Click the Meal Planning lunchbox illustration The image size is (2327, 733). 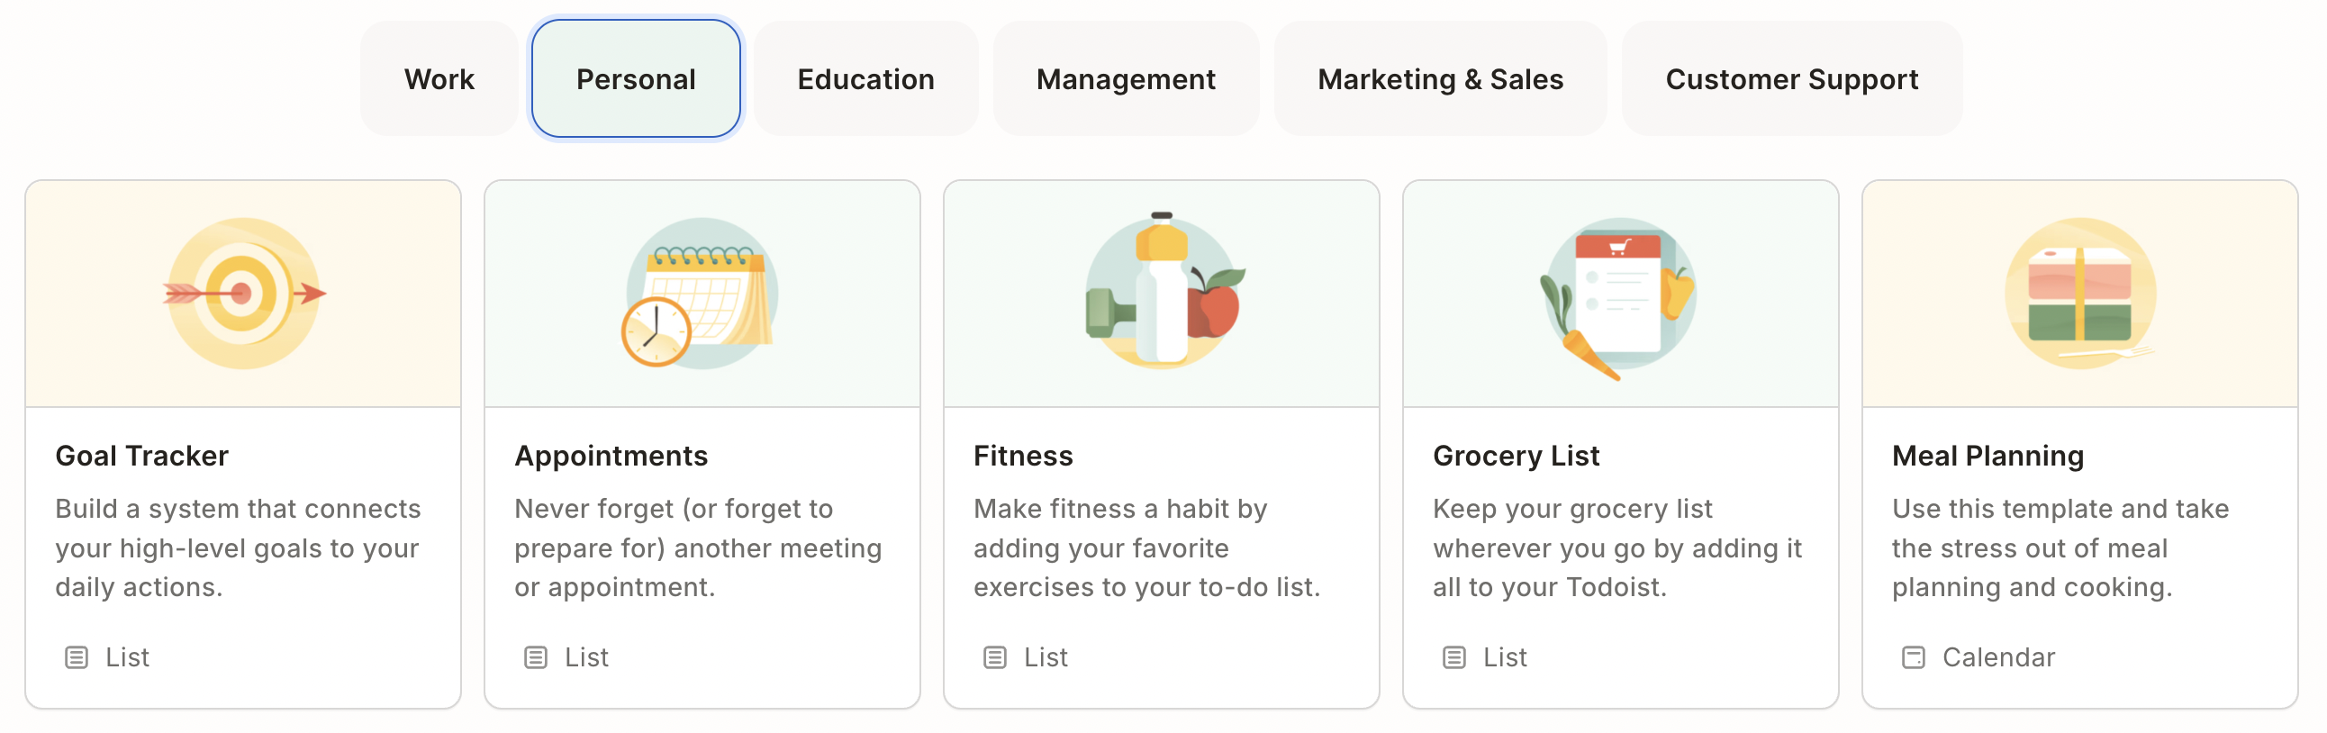(2079, 294)
